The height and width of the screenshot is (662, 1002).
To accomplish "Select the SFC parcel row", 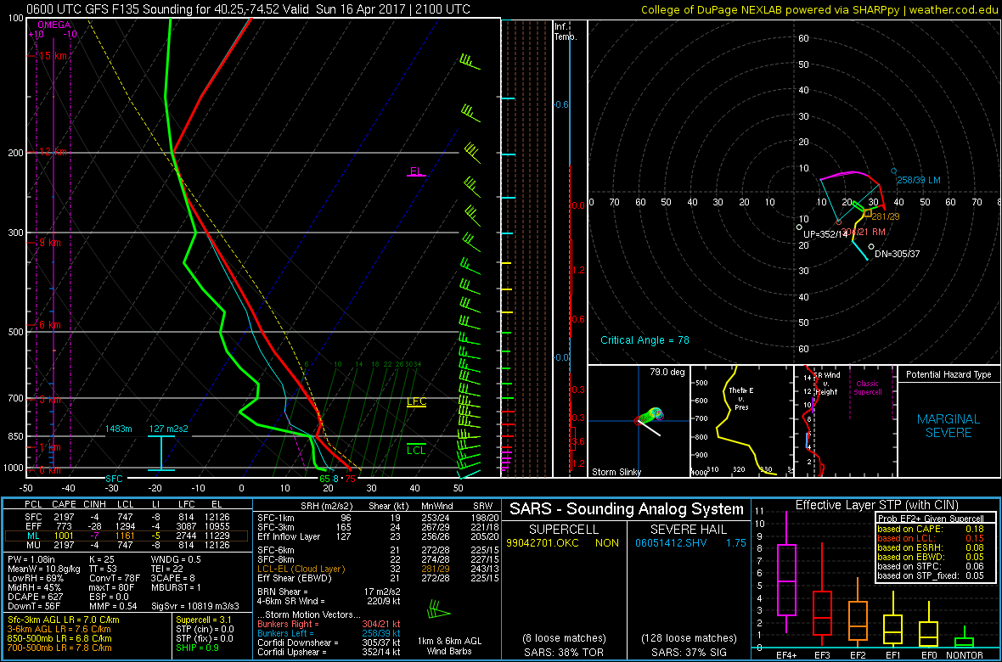I will (127, 516).
